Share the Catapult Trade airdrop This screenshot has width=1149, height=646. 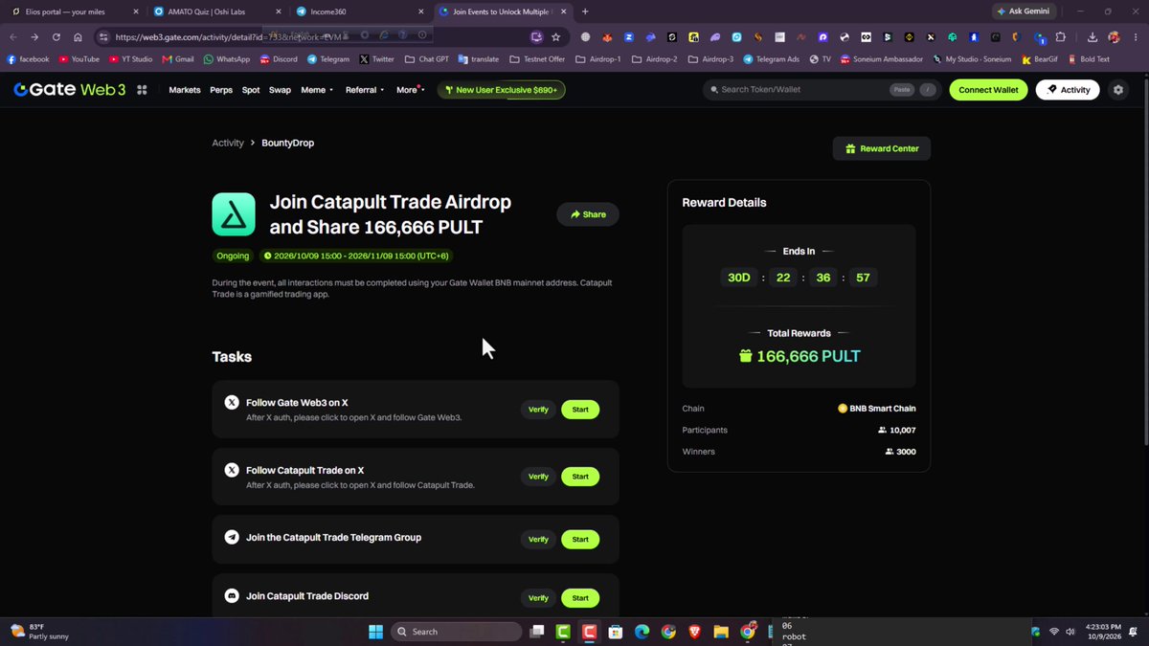(588, 214)
